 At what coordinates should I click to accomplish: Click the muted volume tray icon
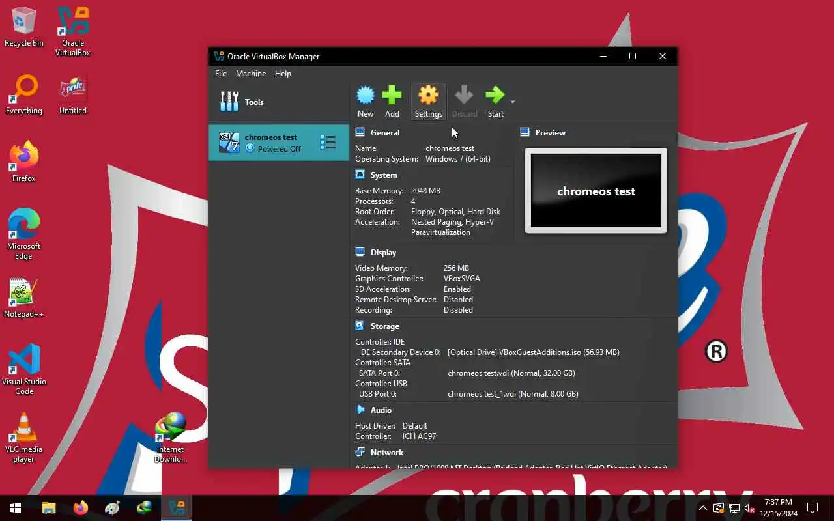(749, 508)
